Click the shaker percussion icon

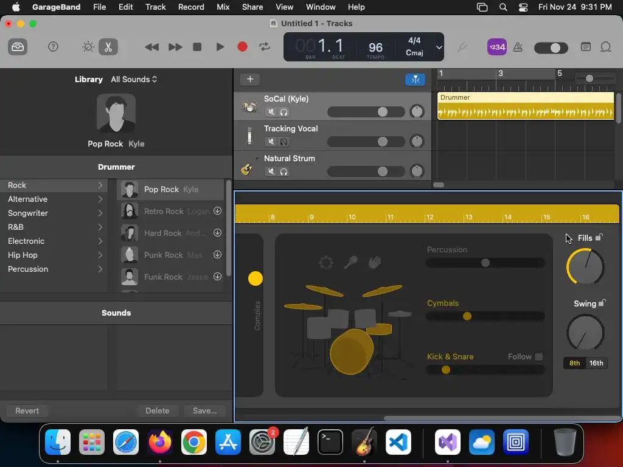pyautogui.click(x=350, y=263)
